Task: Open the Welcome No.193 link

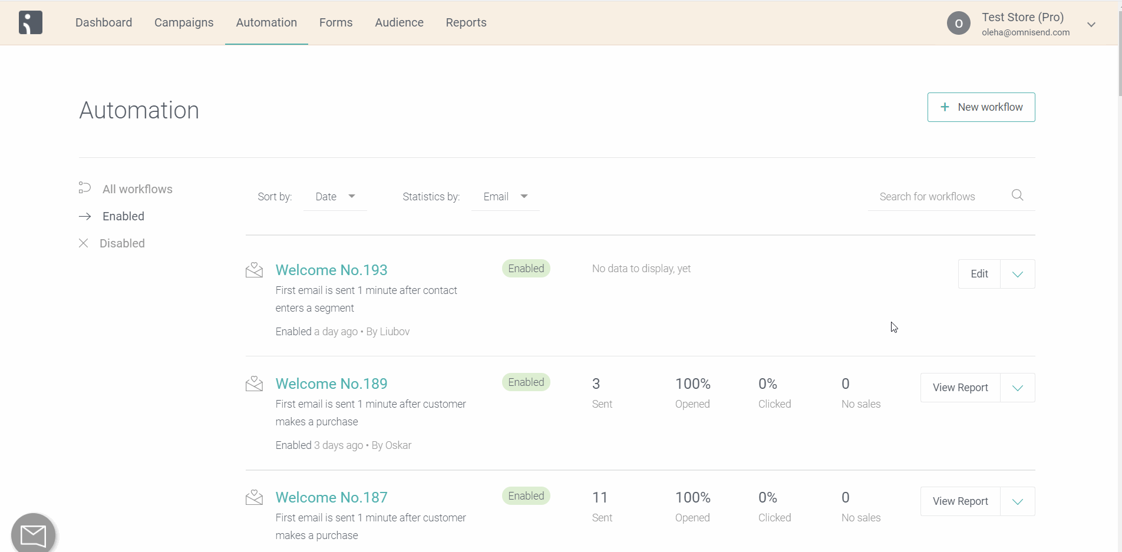Action: tap(331, 270)
